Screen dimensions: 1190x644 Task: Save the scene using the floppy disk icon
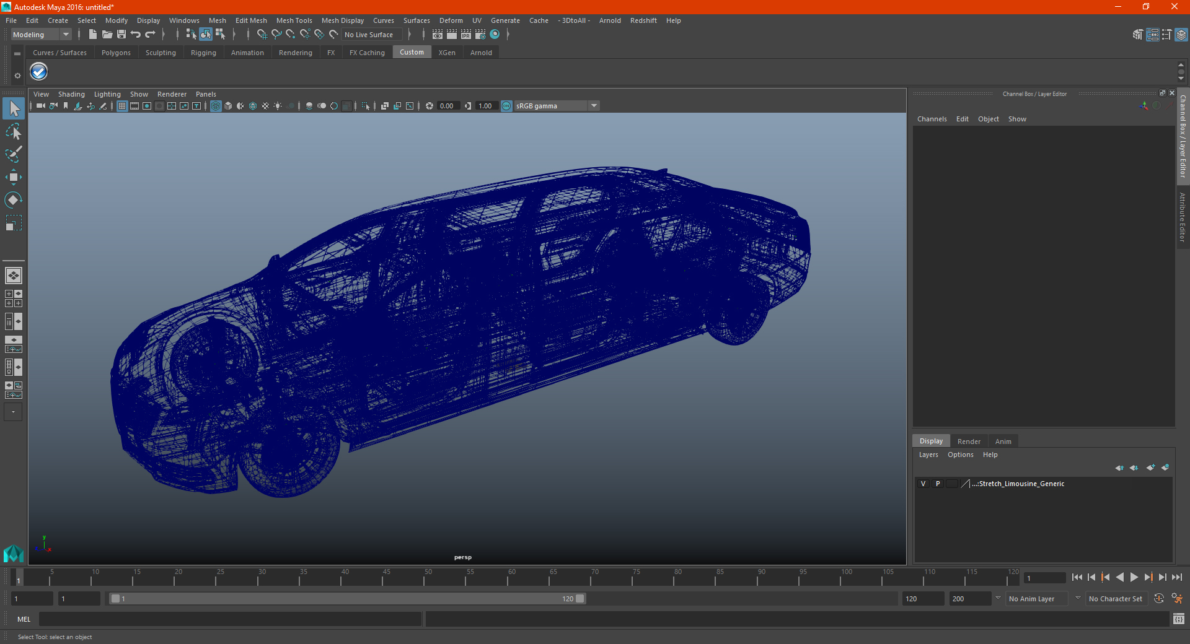[x=121, y=35]
